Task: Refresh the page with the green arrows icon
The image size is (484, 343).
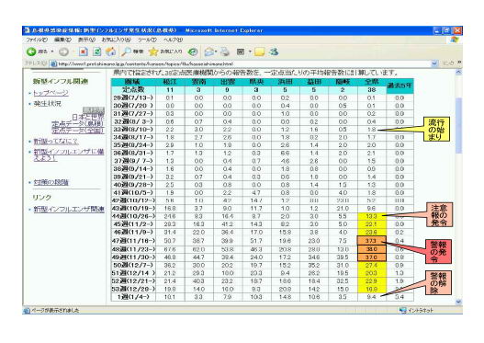Action: click(x=97, y=51)
